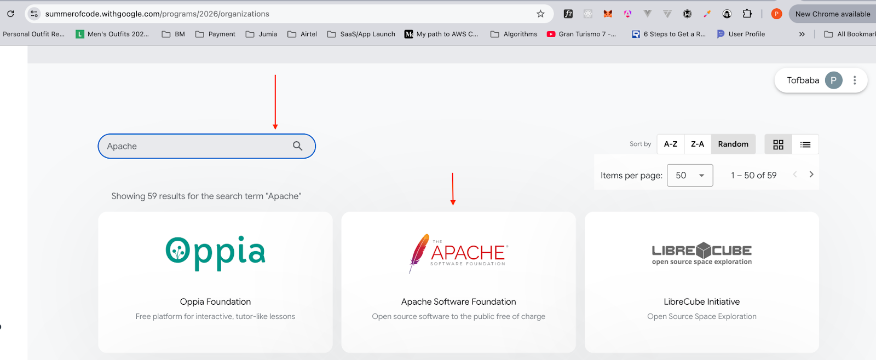Viewport: 876px width, 360px height.
Task: Focus the Apache search input field
Action: [x=206, y=146]
